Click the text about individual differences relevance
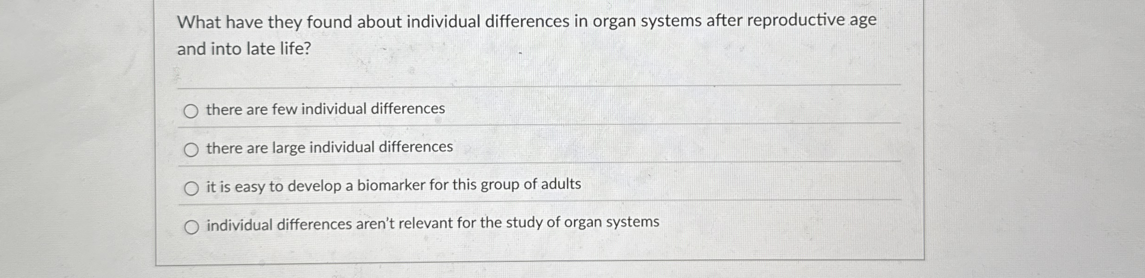 432,224
